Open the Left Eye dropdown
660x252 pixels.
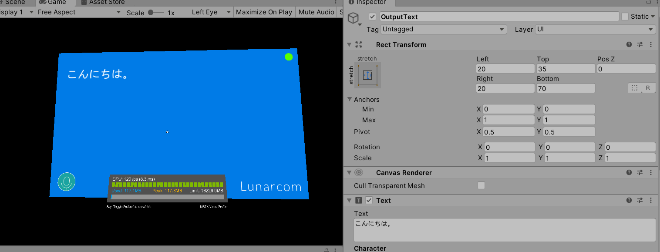click(212, 12)
